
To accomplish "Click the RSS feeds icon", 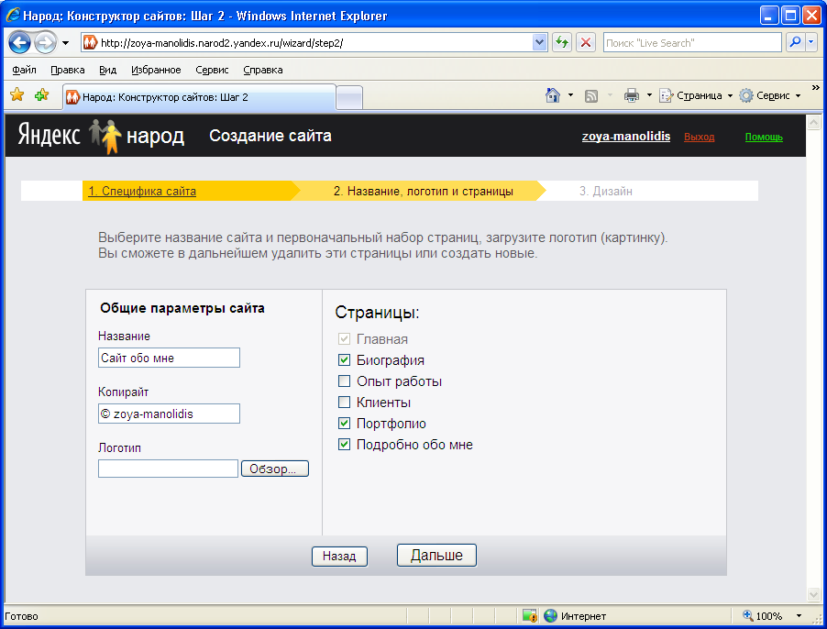I will (591, 95).
